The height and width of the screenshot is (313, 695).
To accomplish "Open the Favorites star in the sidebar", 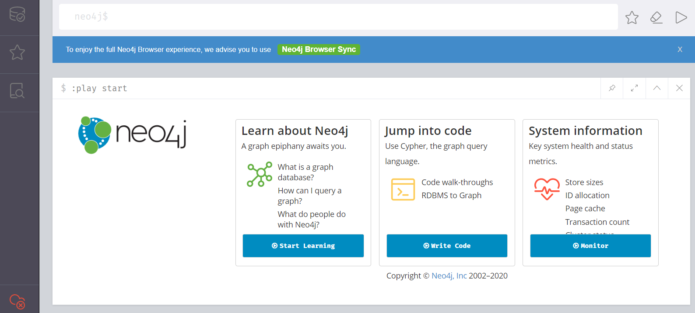I will [x=18, y=52].
